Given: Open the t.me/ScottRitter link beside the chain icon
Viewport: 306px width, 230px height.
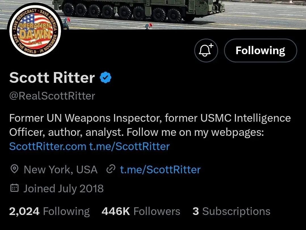Looking at the screenshot, I should tap(160, 170).
